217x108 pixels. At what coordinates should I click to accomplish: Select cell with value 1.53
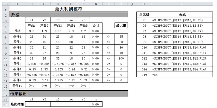click(83, 80)
